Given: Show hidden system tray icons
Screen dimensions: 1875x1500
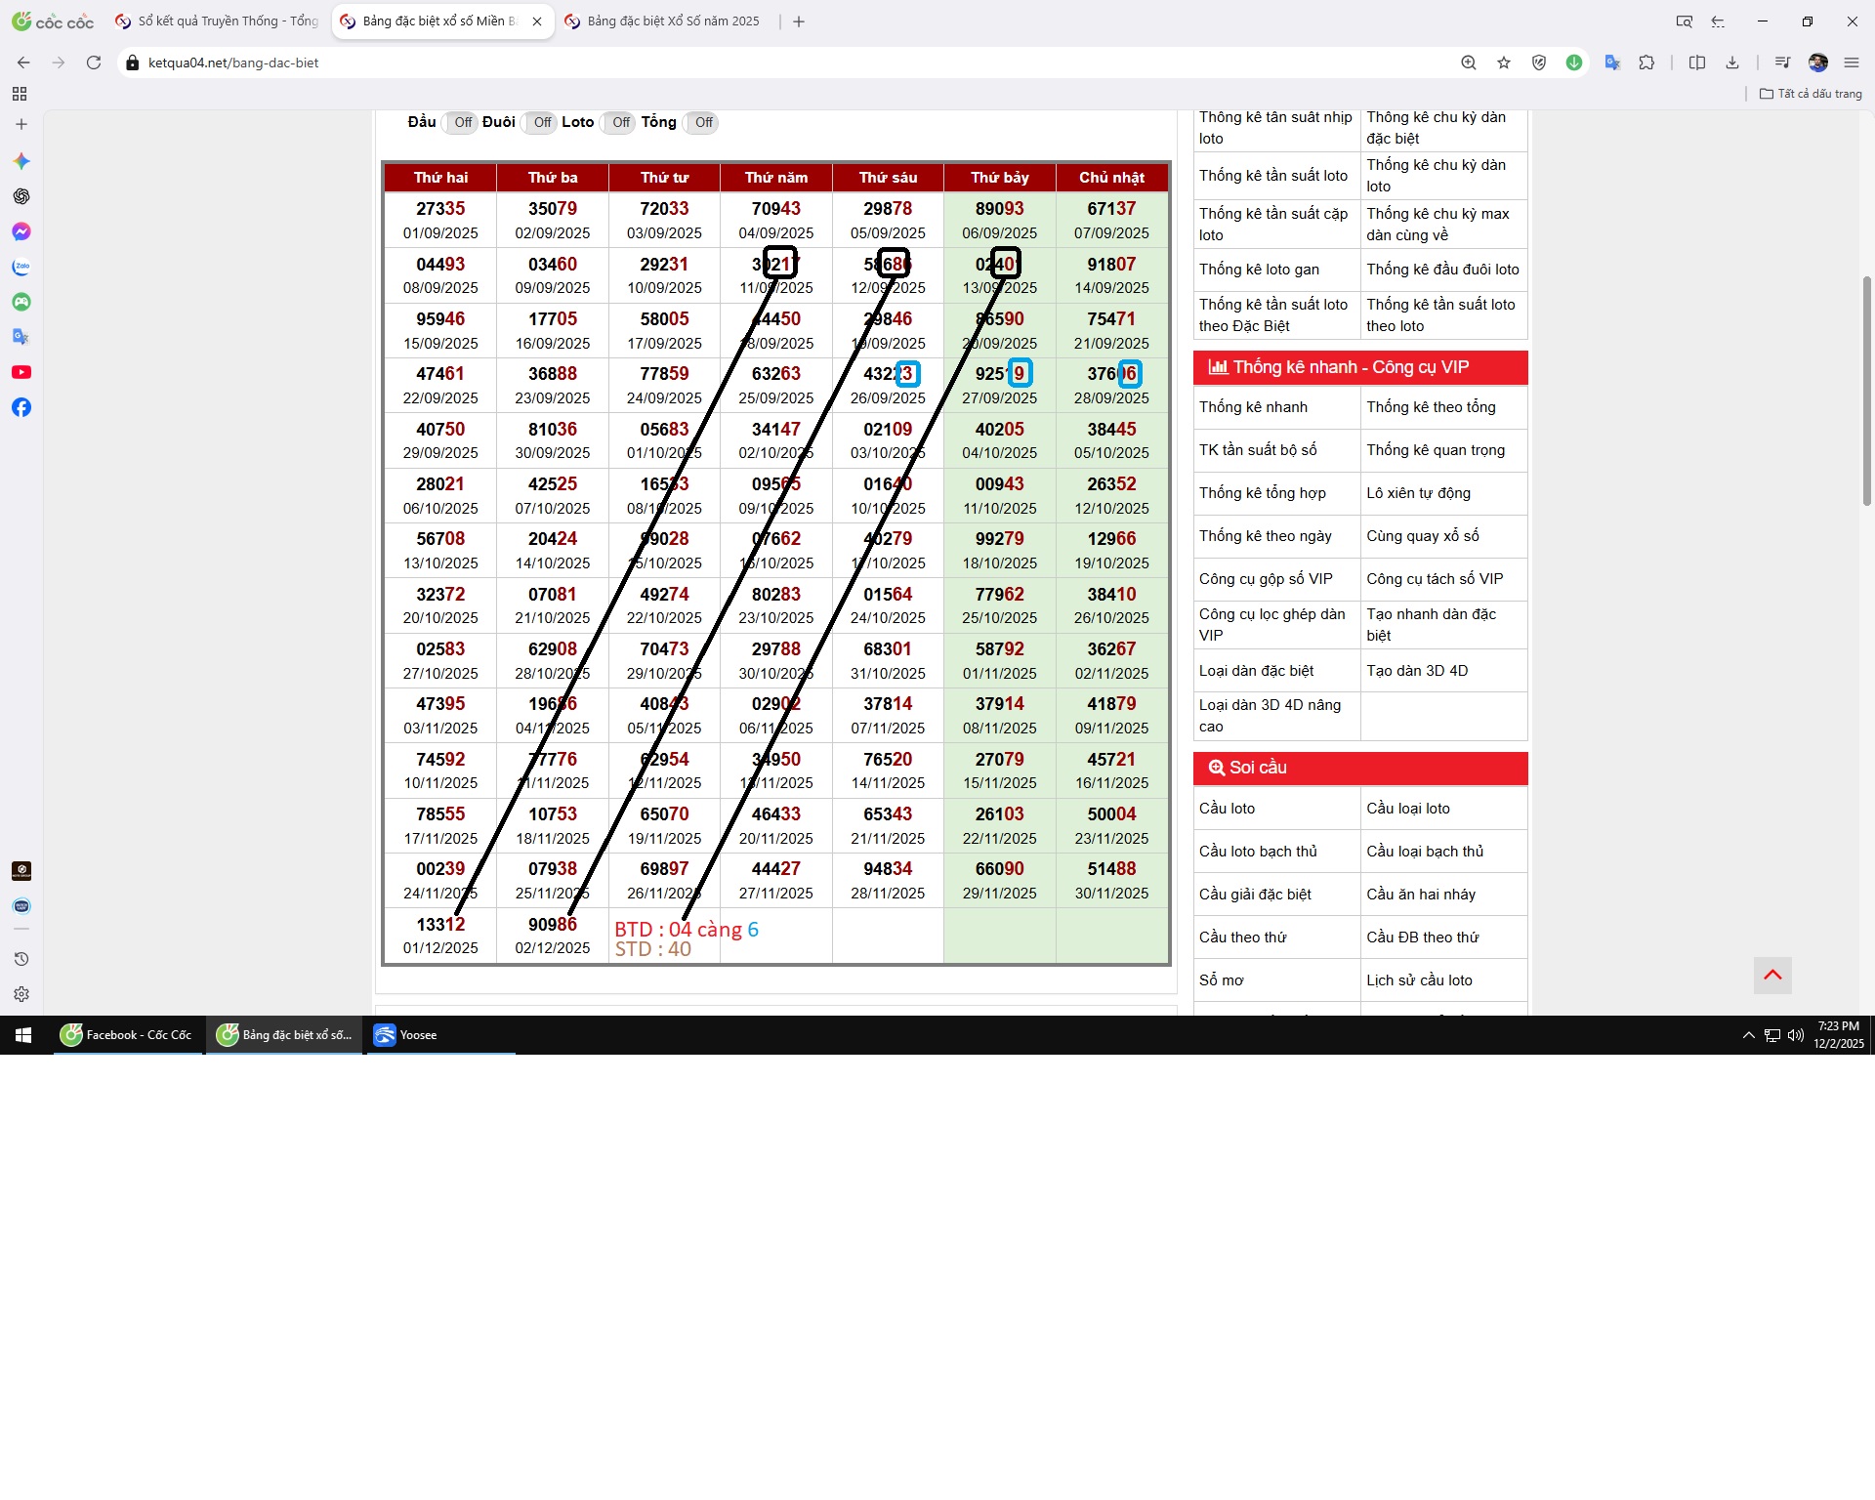Looking at the screenshot, I should (x=1748, y=1035).
